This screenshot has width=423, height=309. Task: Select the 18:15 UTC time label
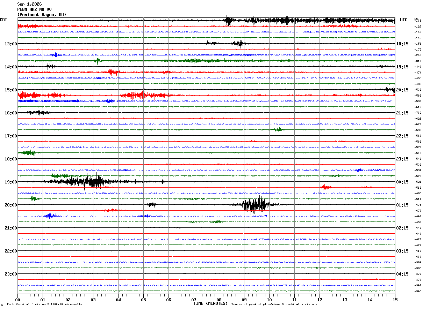point(402,44)
